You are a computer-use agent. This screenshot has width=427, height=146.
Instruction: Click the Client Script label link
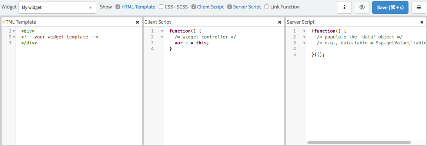(x=210, y=7)
